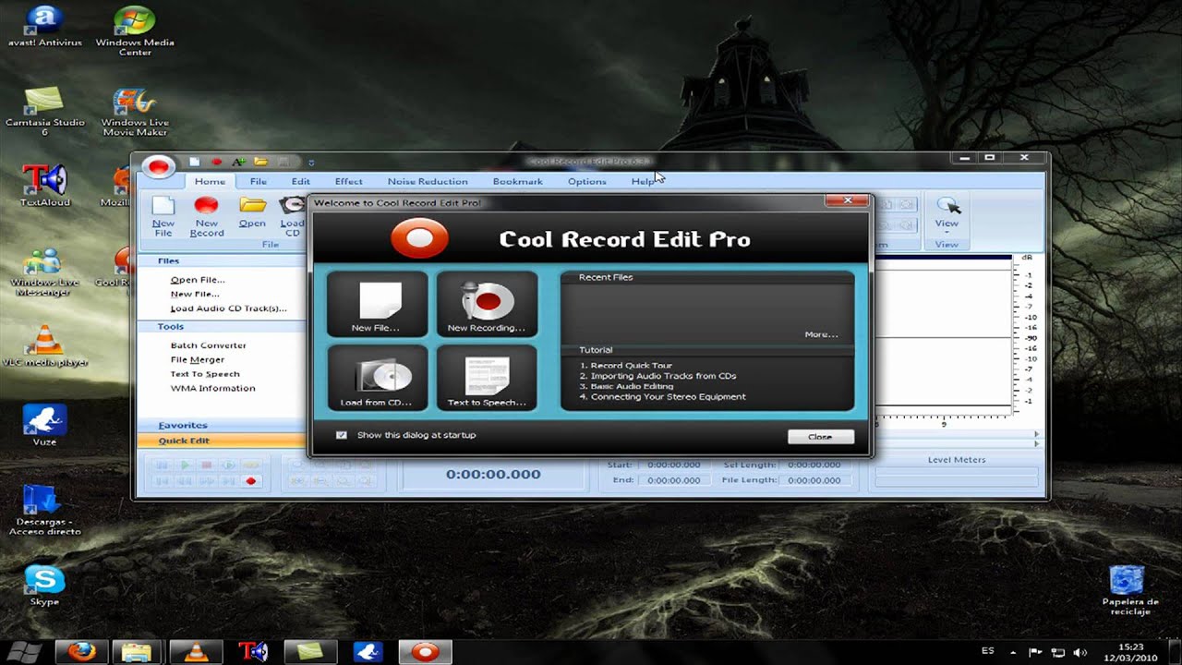Click WMA Information in Tools panel
Viewport: 1182px width, 665px height.
pos(213,388)
